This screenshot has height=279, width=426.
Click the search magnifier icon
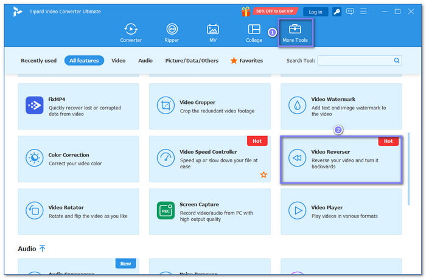397,61
